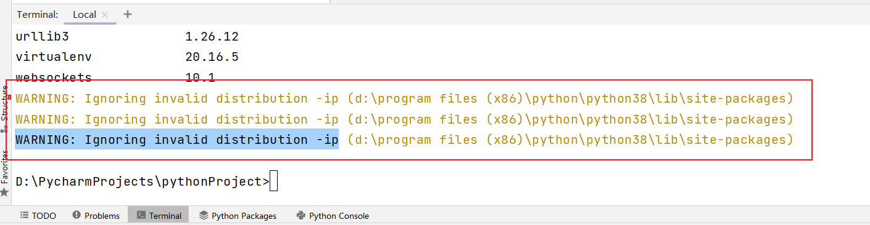Open the Problems tool window
The height and width of the screenshot is (225, 870).
96,215
